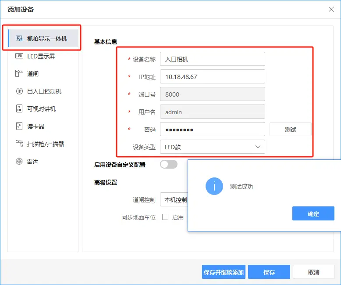Toggle the 启用设备自定义配置 switch
Viewport: 341px width, 285px height.
(x=169, y=165)
